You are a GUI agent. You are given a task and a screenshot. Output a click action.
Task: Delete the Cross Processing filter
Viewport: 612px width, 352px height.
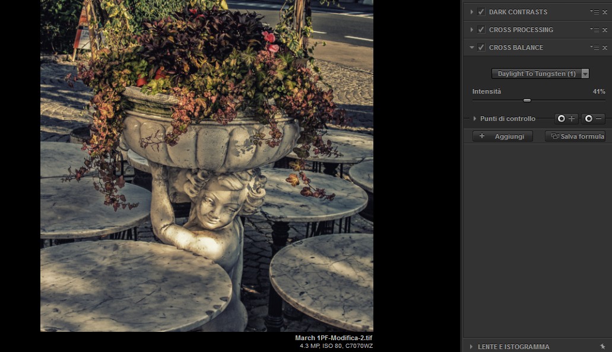tap(605, 30)
